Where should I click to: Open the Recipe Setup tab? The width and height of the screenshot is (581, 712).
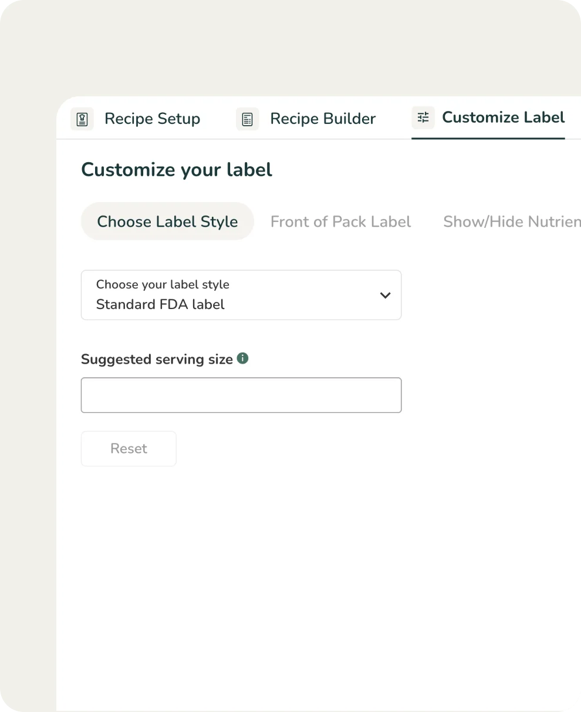151,119
